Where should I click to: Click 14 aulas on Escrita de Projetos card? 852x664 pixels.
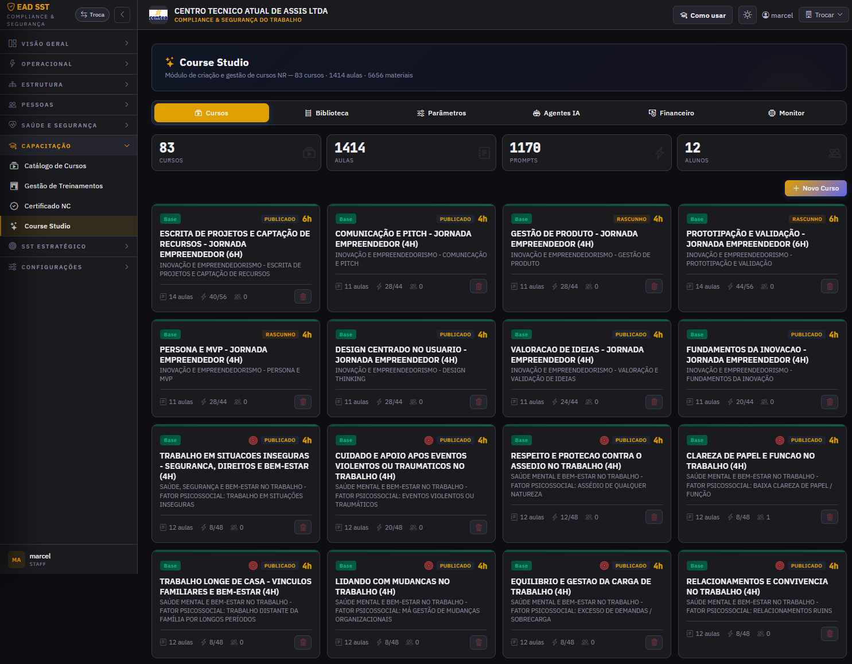tap(176, 297)
